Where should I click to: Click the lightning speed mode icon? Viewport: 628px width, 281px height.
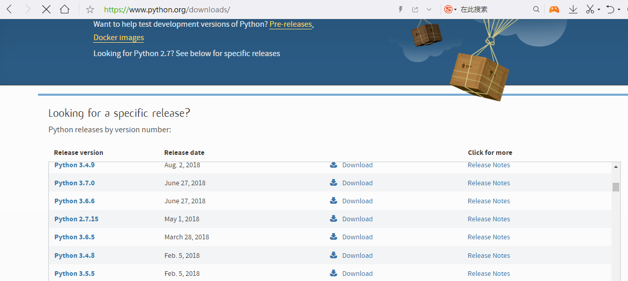pos(401,9)
